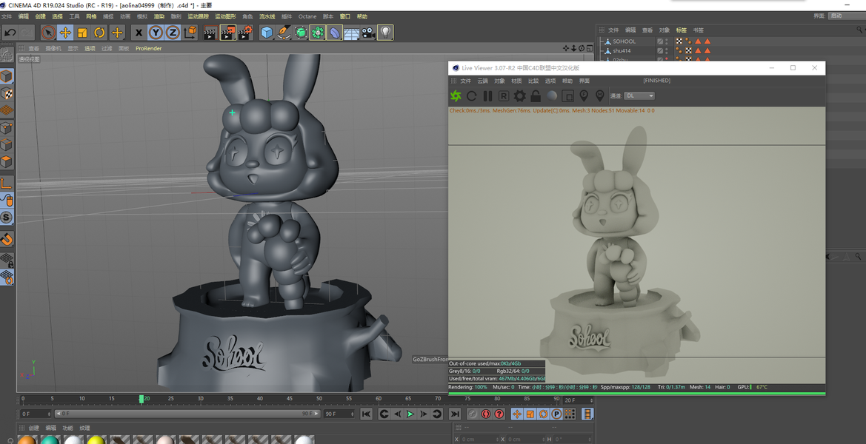Open Octane settings gear icon
The height and width of the screenshot is (444, 866).
tap(520, 96)
